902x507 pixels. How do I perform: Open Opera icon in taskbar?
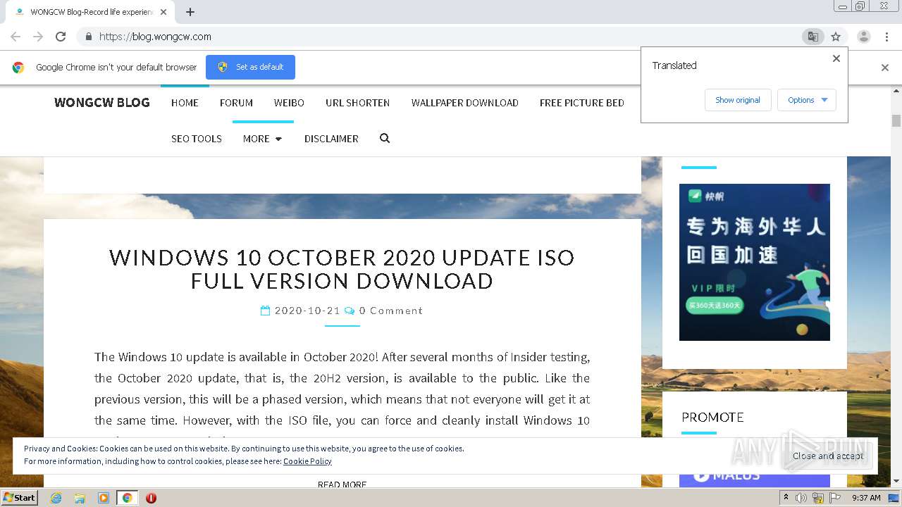151,498
